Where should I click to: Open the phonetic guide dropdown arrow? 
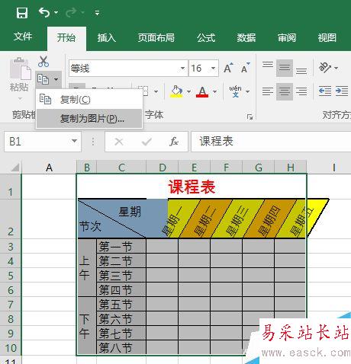pos(247,91)
